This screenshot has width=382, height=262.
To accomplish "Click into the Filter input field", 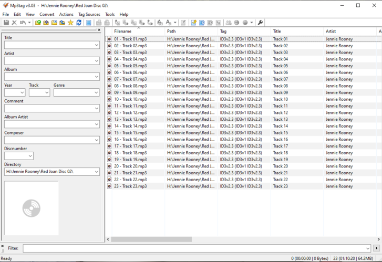I will 197,248.
